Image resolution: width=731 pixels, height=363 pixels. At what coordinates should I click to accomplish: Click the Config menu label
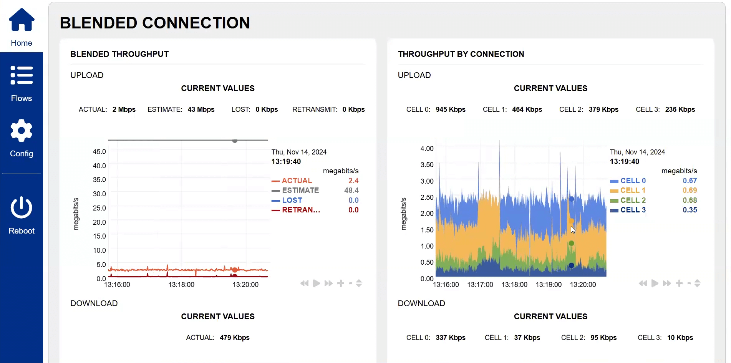[22, 154]
